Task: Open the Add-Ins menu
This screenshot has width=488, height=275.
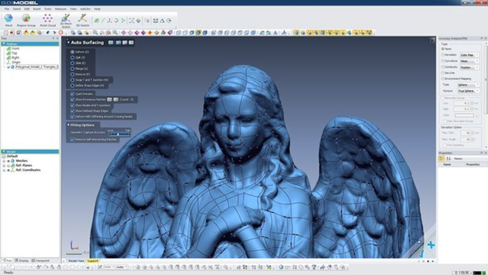Action: 85,9
